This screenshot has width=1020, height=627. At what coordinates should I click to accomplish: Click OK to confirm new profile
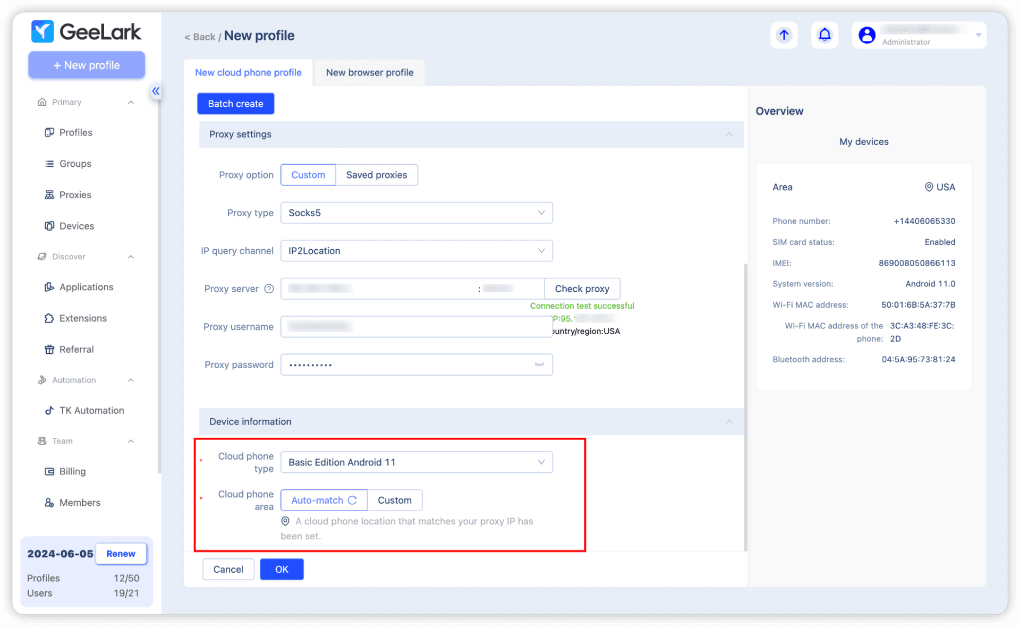click(x=282, y=570)
